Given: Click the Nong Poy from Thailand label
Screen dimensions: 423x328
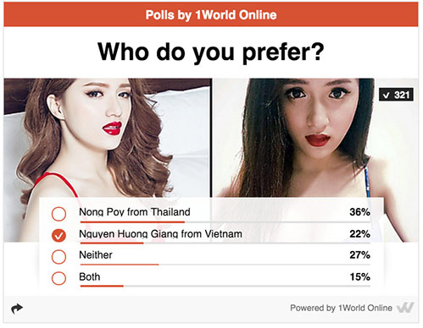Looking at the screenshot, I should point(135,212).
